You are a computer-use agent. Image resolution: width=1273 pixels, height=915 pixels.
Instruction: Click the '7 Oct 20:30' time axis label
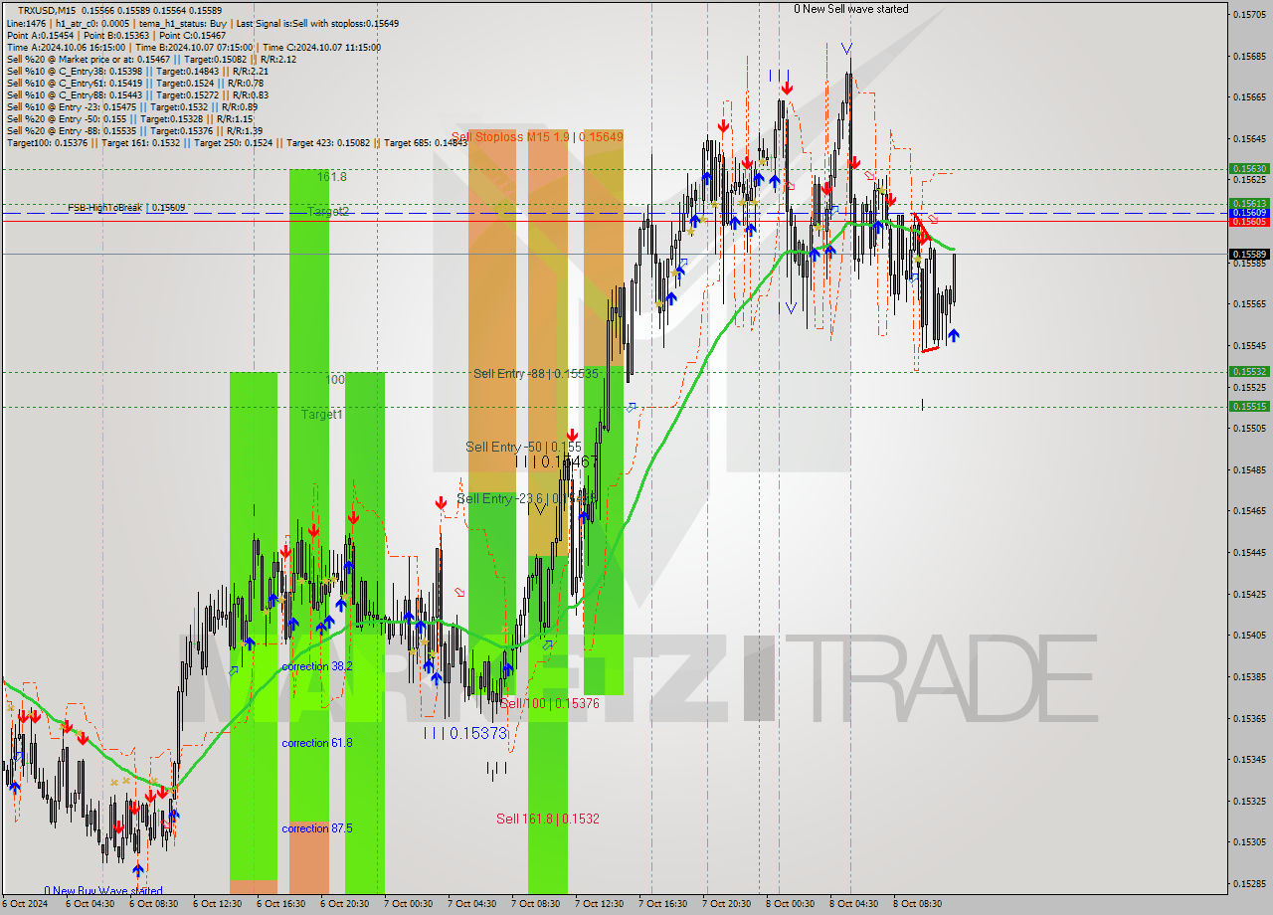[727, 904]
